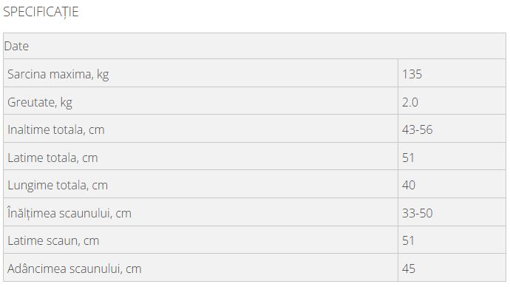Click the word Date in table header
This screenshot has height=287, width=510.
16,46
